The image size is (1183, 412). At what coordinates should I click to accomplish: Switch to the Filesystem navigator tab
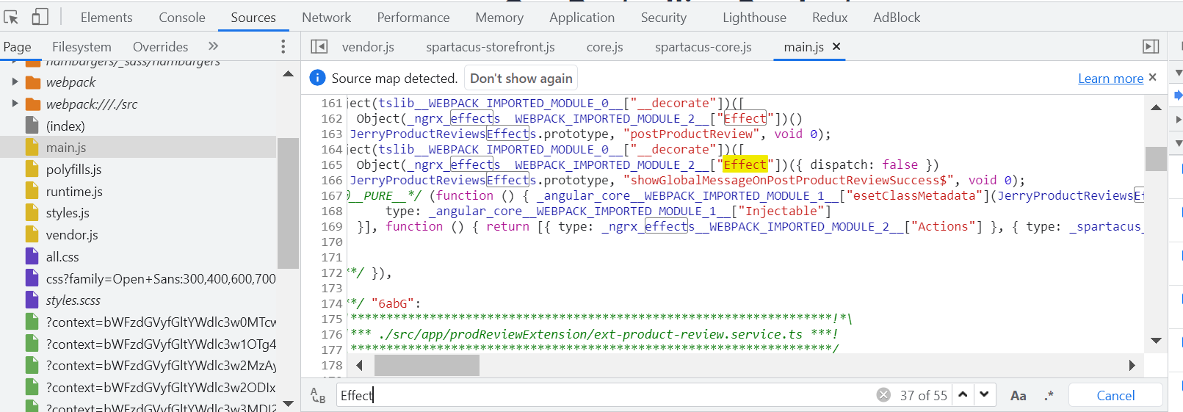point(82,47)
